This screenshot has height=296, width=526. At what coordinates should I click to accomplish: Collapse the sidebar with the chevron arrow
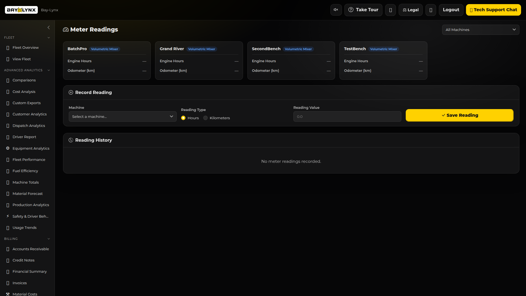tap(48, 27)
